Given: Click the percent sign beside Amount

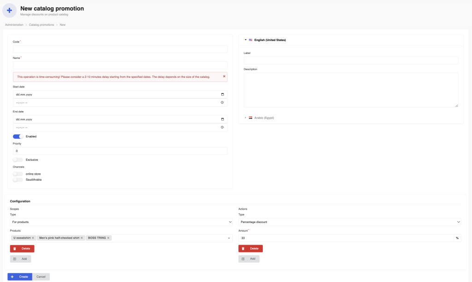Looking at the screenshot, I should point(457,238).
